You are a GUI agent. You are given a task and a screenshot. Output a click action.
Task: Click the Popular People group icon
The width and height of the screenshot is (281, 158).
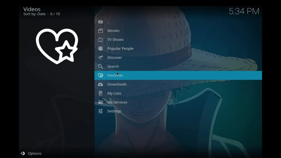(100, 48)
